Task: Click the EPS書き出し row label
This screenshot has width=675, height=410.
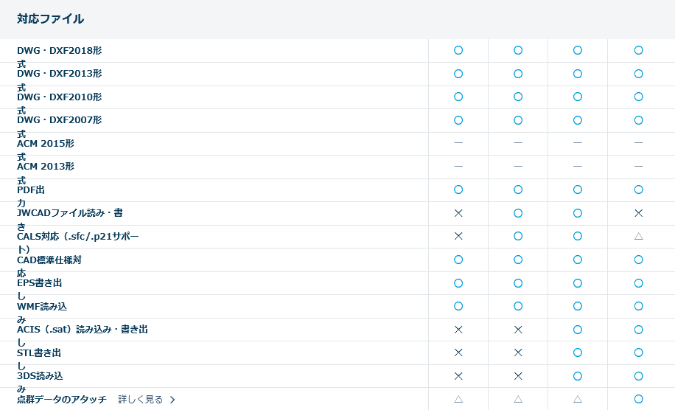Action: (x=39, y=283)
